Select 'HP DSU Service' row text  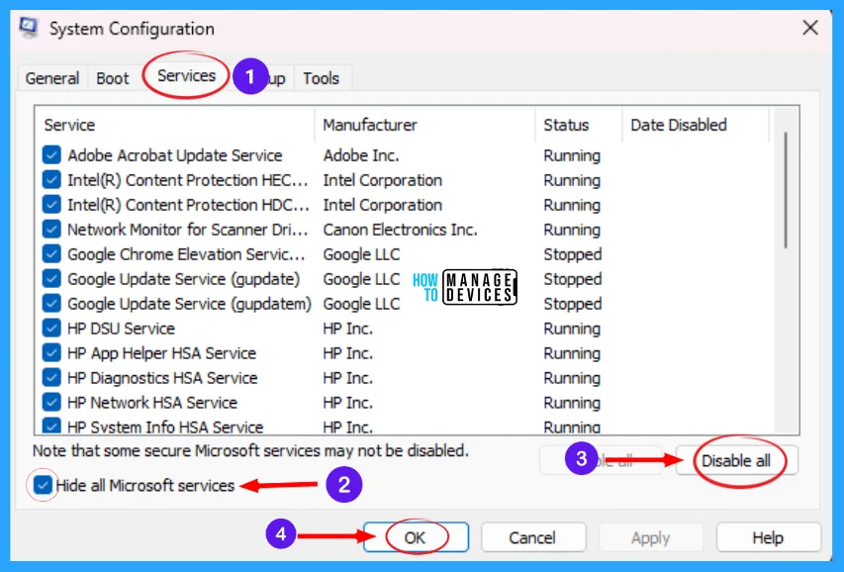tap(121, 329)
